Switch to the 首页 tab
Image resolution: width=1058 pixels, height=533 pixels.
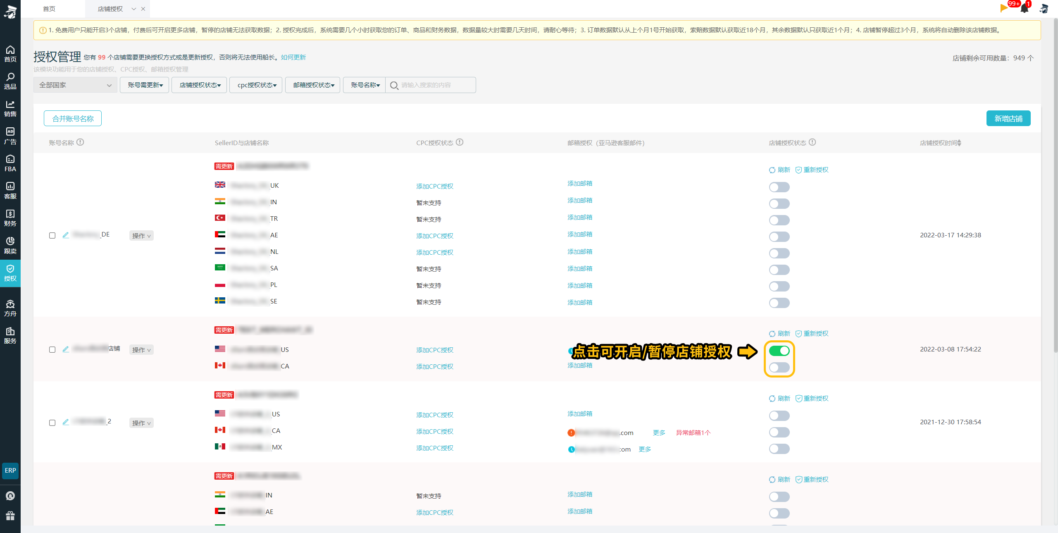(49, 9)
